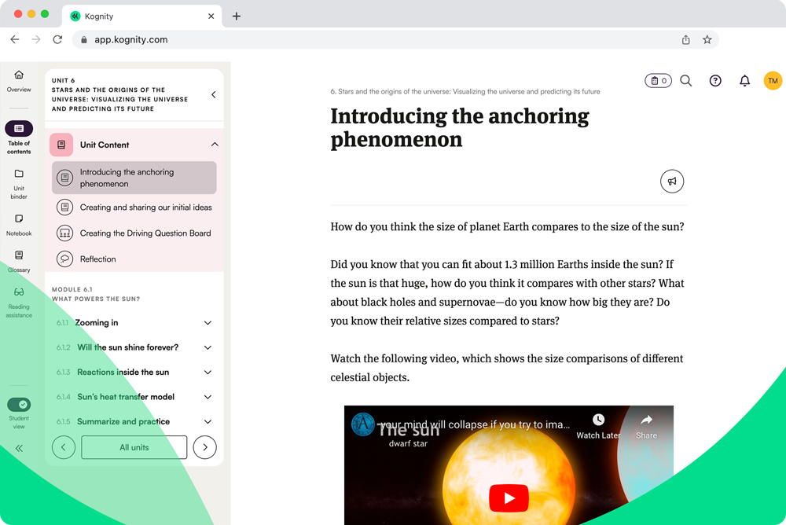Open Reading assistance glasses icon
This screenshot has width=786, height=525.
(19, 292)
